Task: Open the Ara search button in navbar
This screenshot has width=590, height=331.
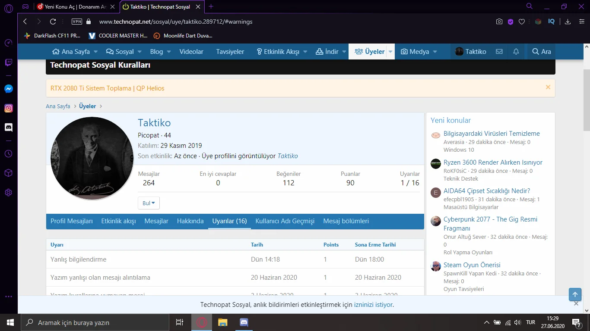Action: click(x=542, y=52)
